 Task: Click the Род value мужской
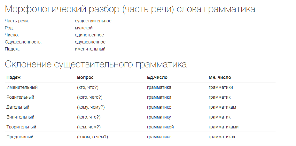tap(84, 28)
